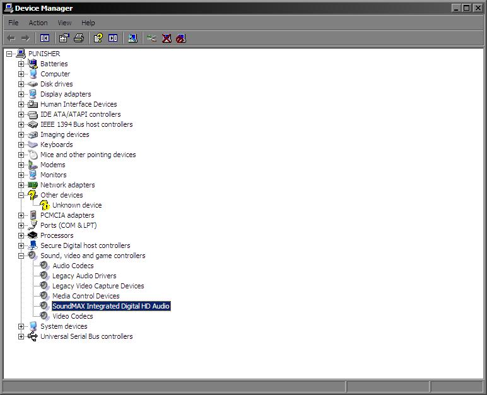Image resolution: width=487 pixels, height=395 pixels.
Task: Click the IEEE 1394 Bus host controllers icon
Action: pos(33,124)
